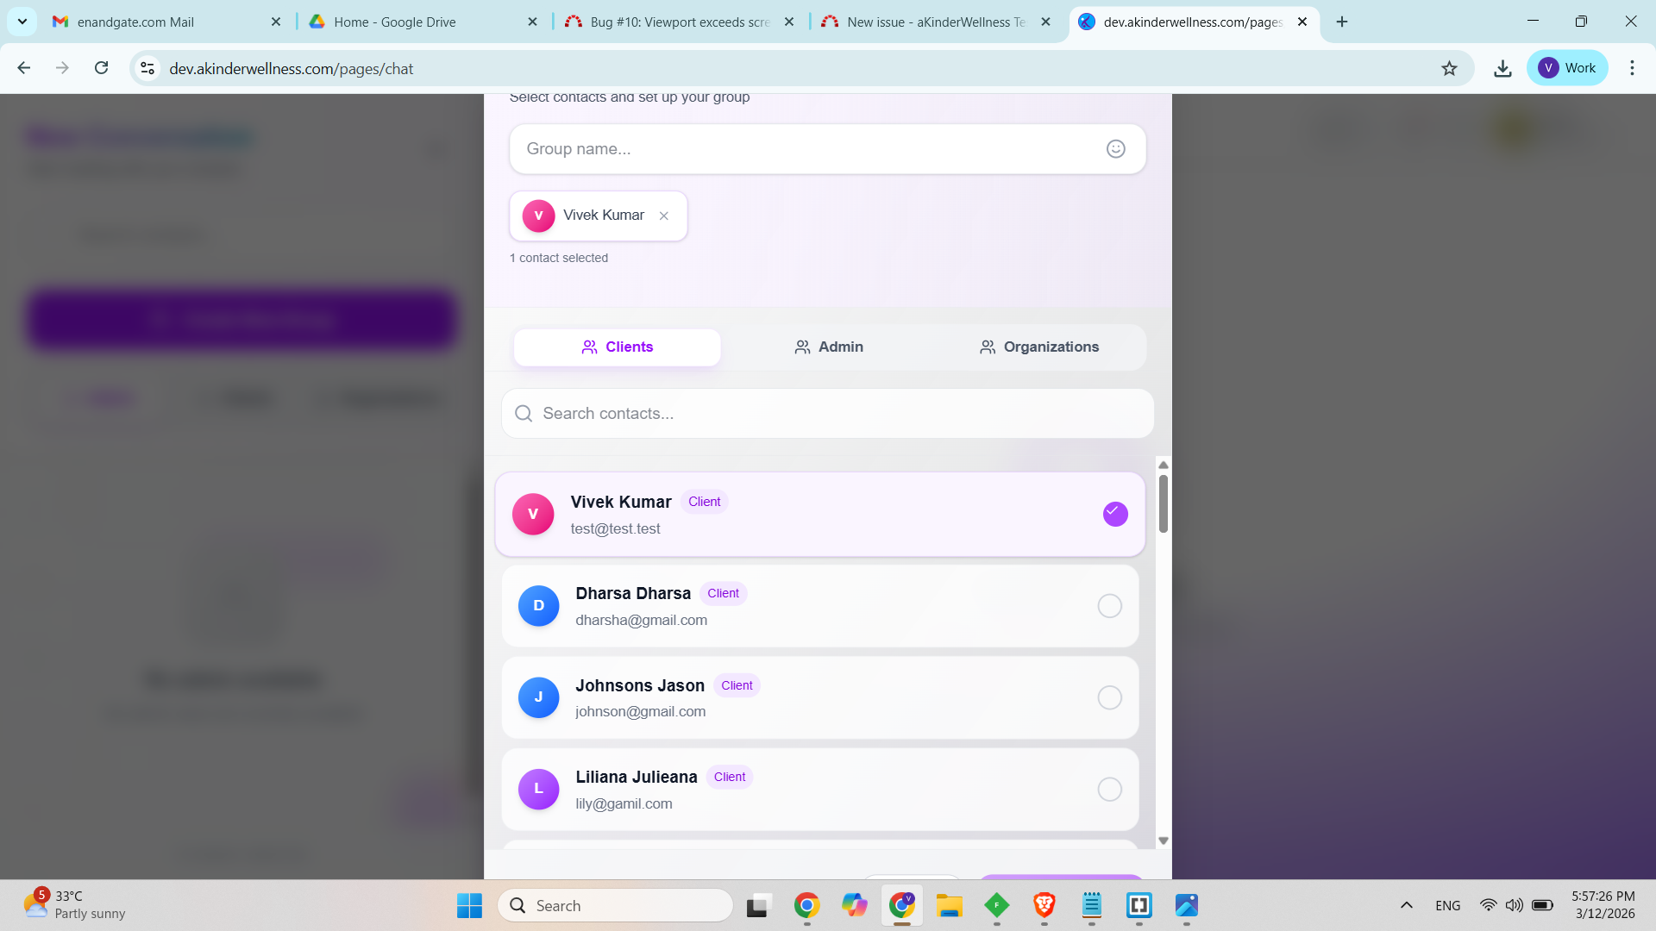1656x931 pixels.
Task: Open emoji picker in Group name field
Action: click(1115, 149)
